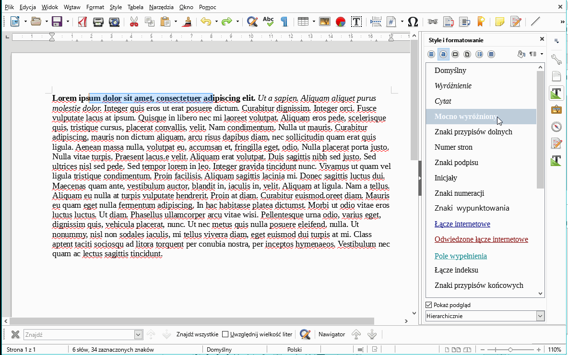Open the Gallery icon in sidebar
The height and width of the screenshot is (355, 568).
(556, 110)
